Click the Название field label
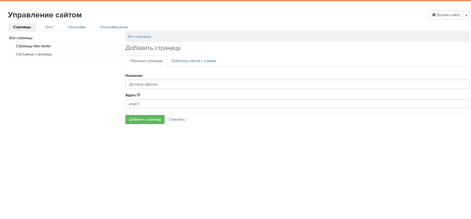 (134, 76)
